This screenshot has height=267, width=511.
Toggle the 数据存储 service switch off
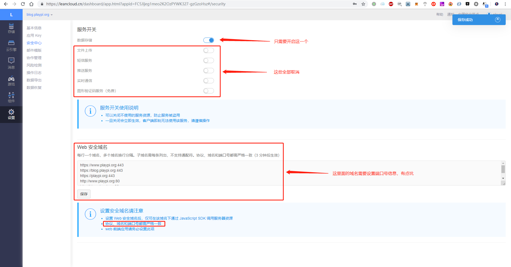[209, 40]
